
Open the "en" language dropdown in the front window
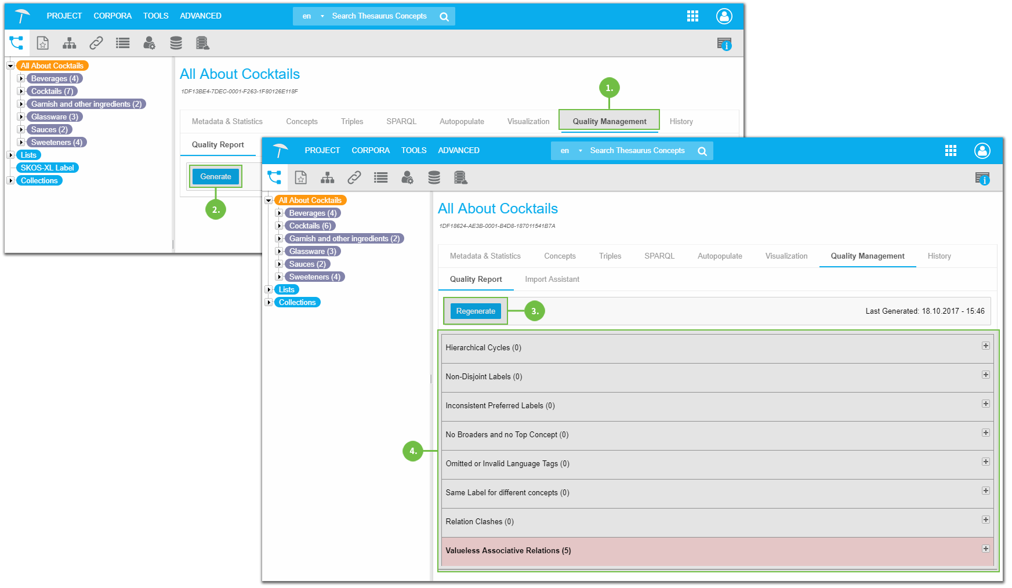coord(571,151)
